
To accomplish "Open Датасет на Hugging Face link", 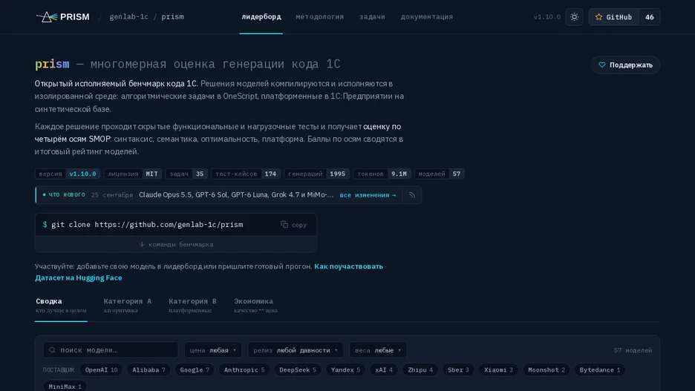I will point(79,277).
